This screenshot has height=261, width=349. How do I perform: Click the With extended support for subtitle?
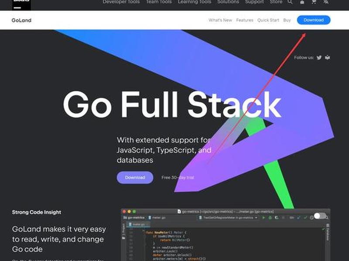tap(164, 150)
